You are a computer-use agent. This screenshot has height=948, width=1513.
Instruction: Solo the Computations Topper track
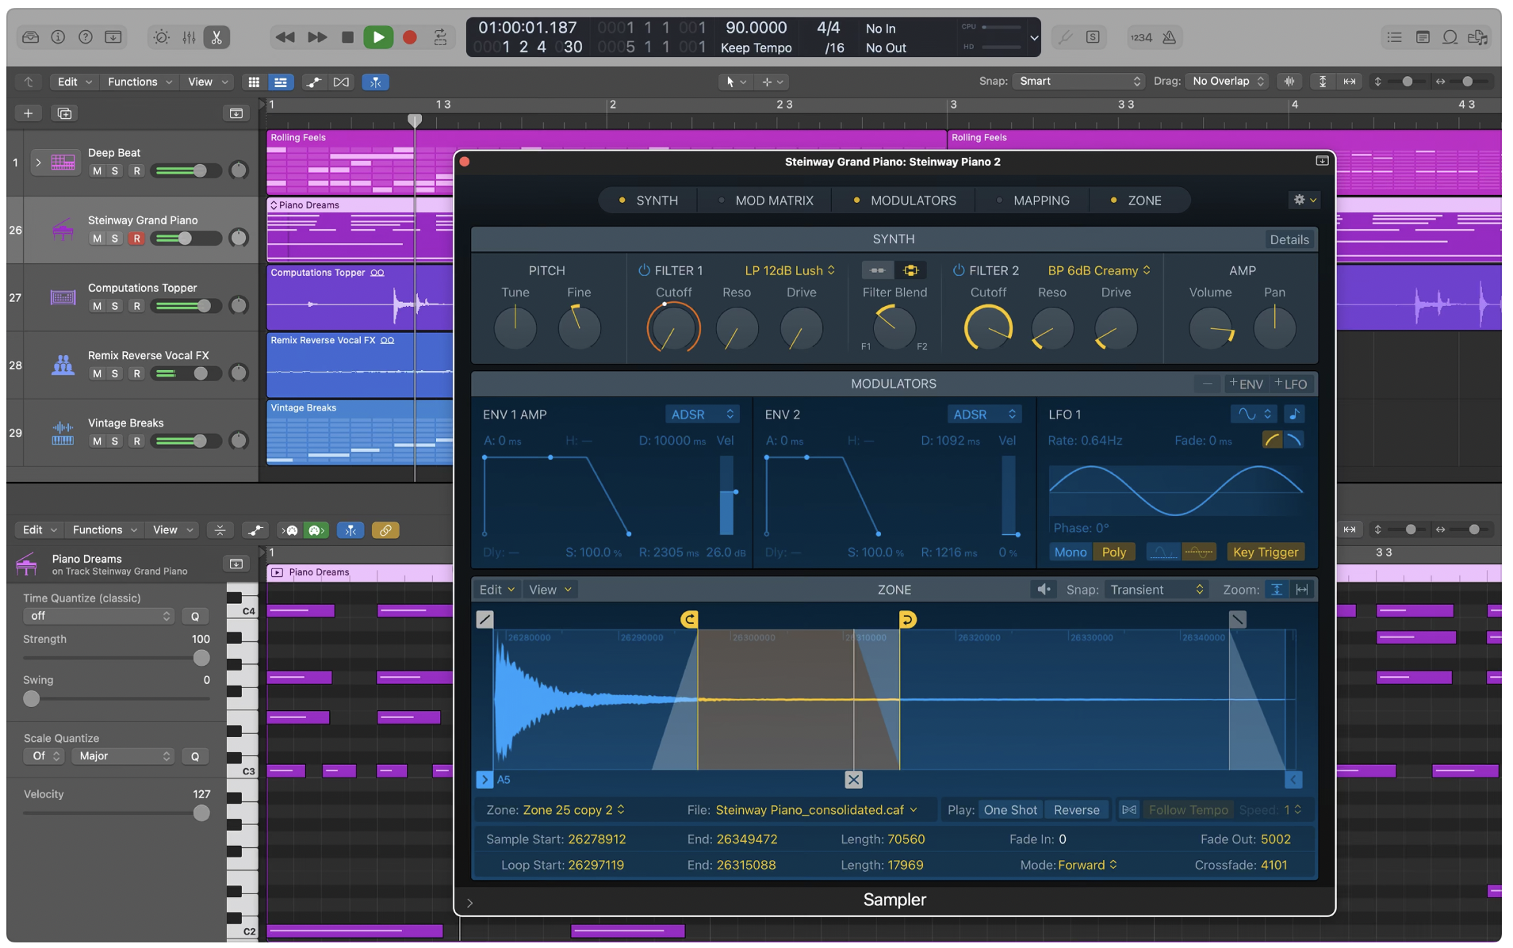(116, 306)
